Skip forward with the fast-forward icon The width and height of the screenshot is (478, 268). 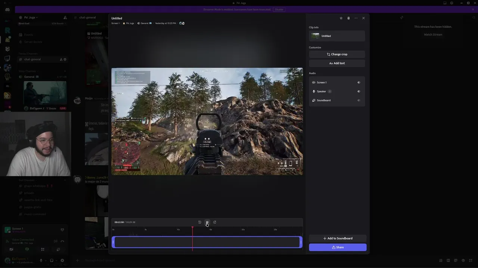215,222
